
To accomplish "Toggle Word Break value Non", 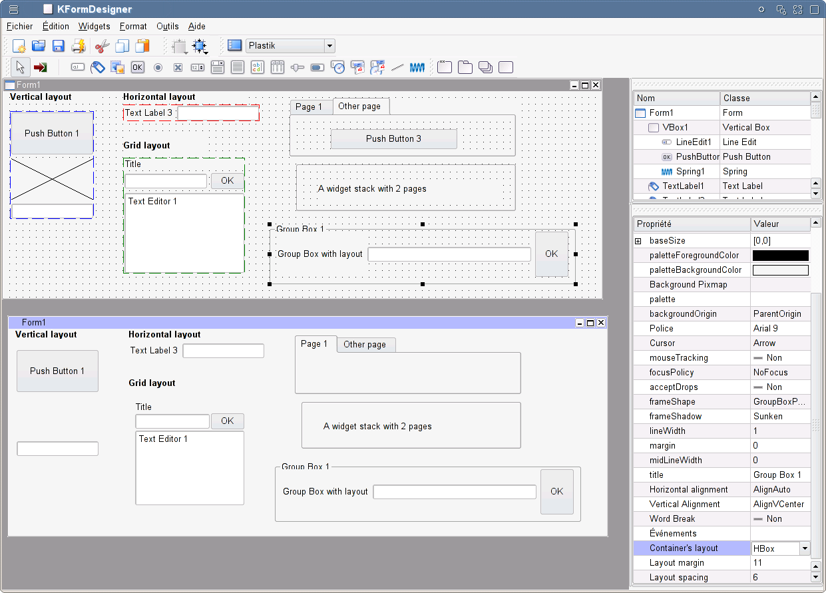I will (780, 518).
